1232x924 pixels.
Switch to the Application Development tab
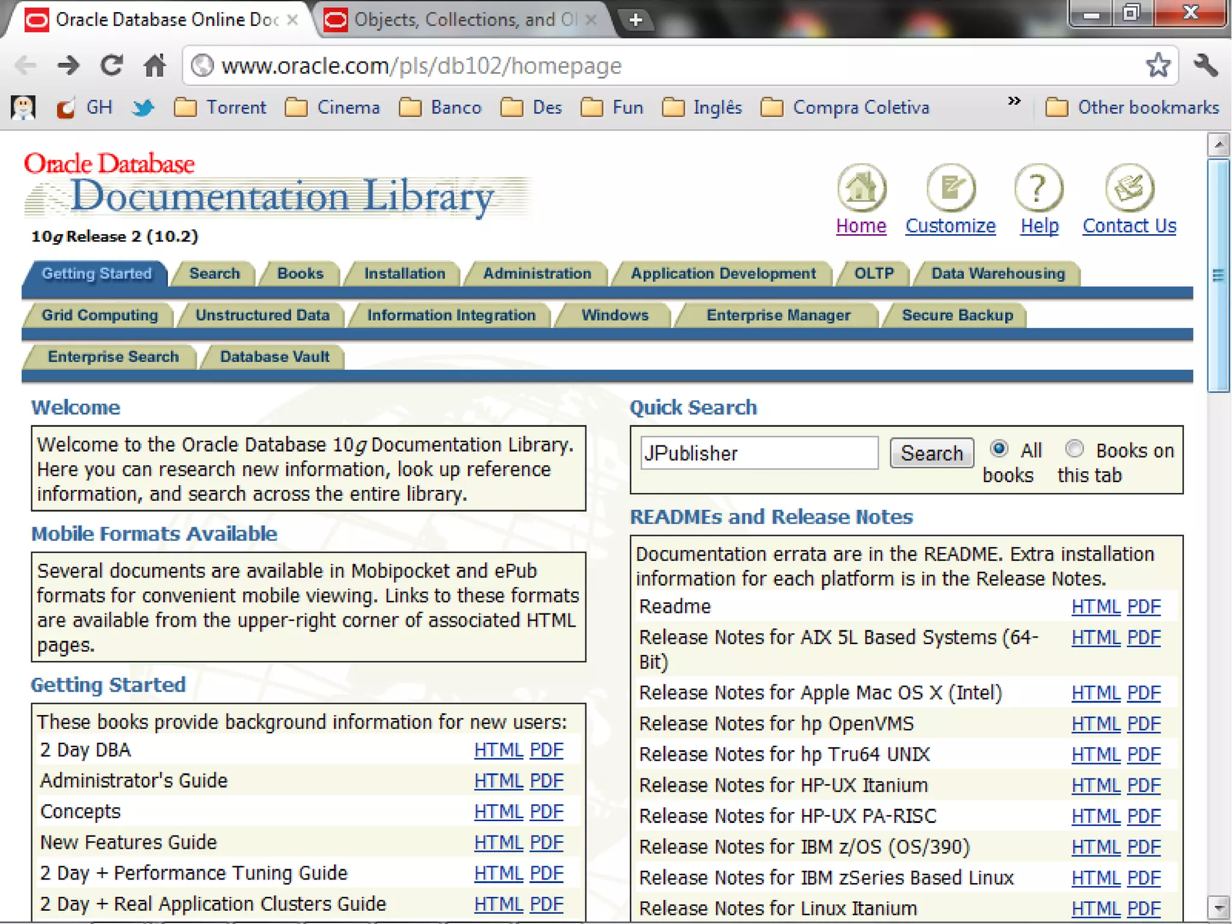click(722, 274)
